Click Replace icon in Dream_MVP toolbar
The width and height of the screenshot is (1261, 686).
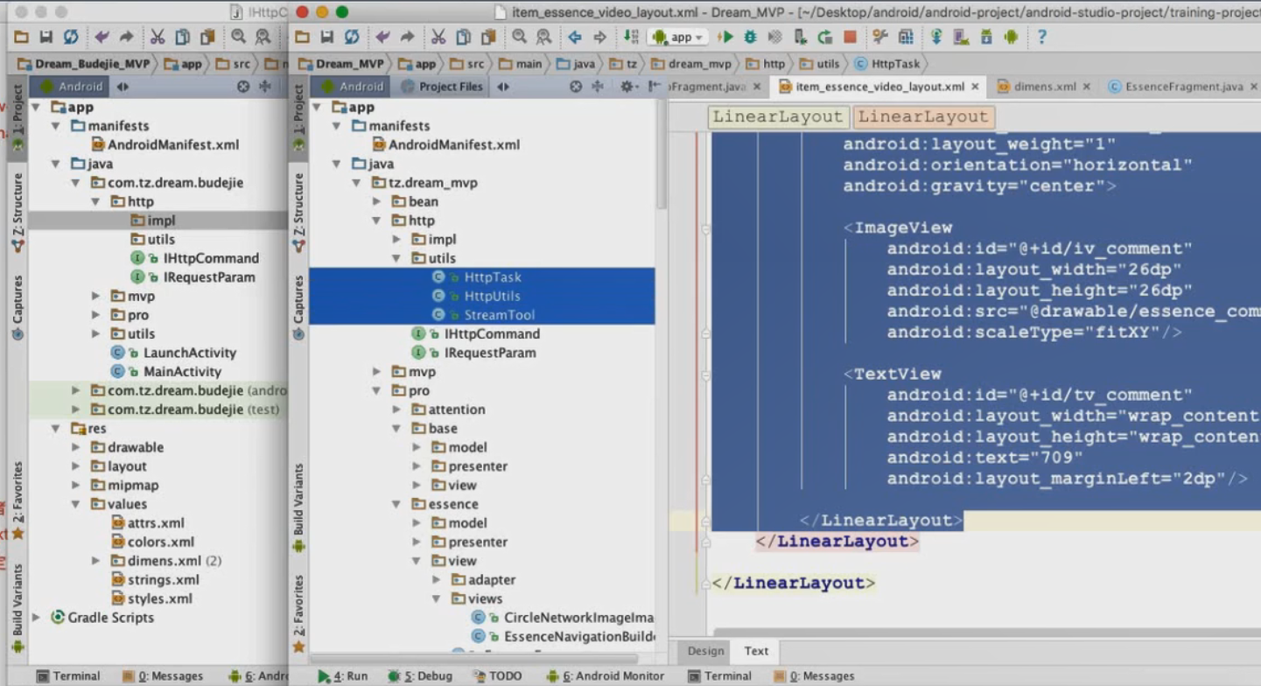point(543,37)
